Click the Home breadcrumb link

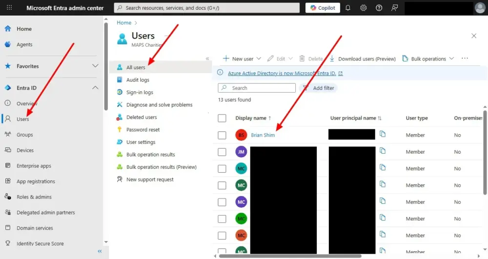pos(124,23)
